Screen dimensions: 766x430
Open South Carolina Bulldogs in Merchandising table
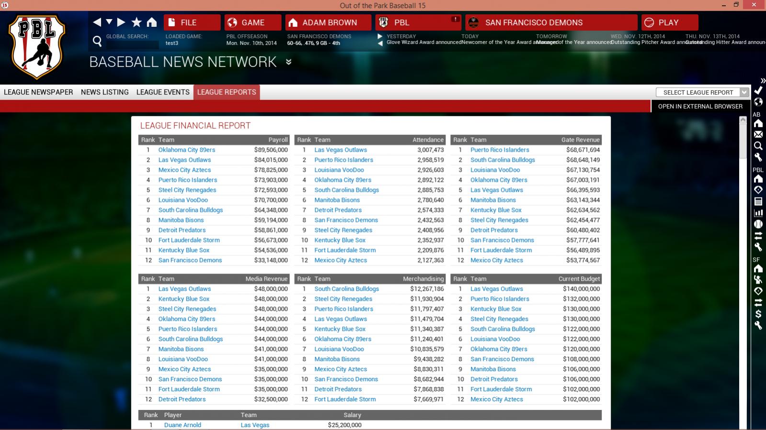coord(346,289)
